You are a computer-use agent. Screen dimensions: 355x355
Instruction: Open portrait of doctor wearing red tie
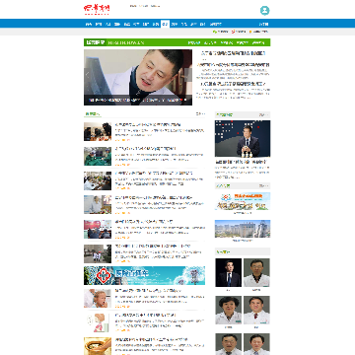256,311
